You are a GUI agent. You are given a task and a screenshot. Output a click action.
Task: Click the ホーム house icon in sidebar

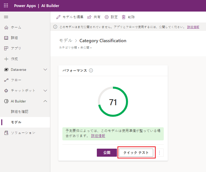[x=6, y=27]
